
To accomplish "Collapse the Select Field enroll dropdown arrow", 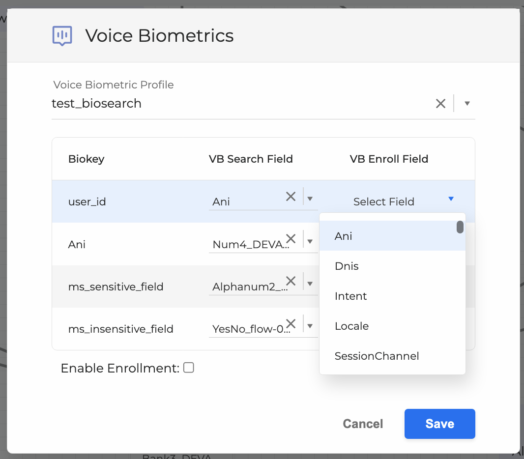I will tap(451, 199).
